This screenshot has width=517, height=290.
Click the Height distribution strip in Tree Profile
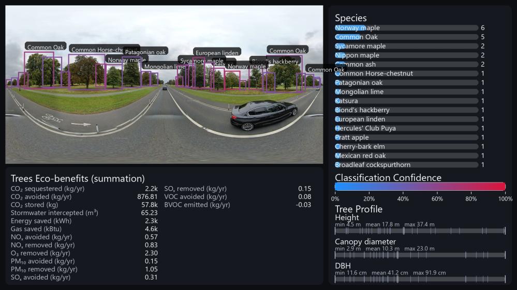click(x=420, y=231)
